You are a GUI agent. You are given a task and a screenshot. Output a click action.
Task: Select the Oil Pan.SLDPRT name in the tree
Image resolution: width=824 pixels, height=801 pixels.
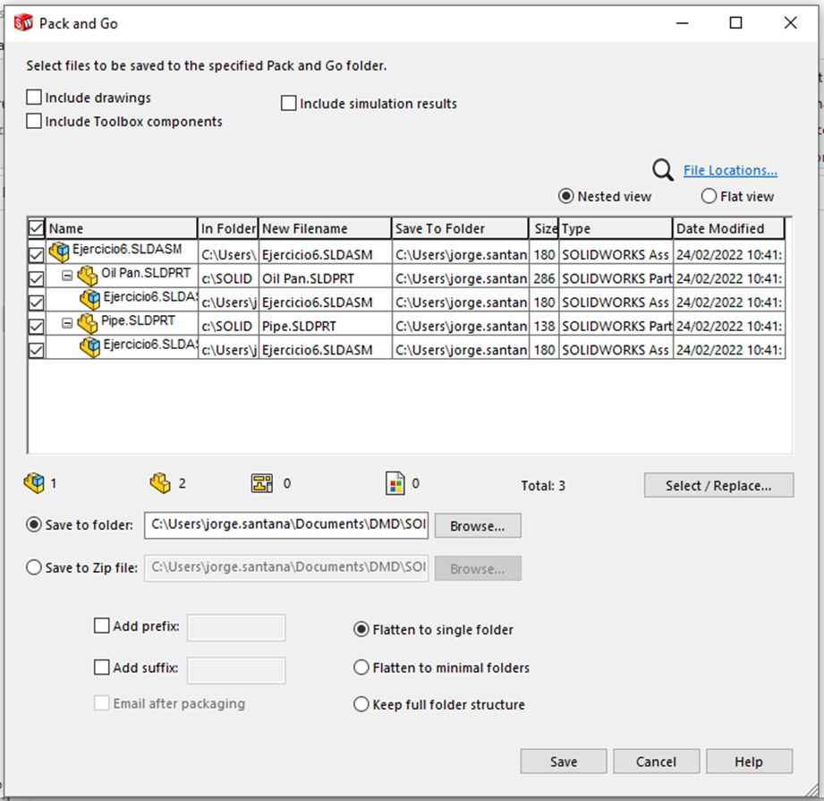click(x=146, y=273)
